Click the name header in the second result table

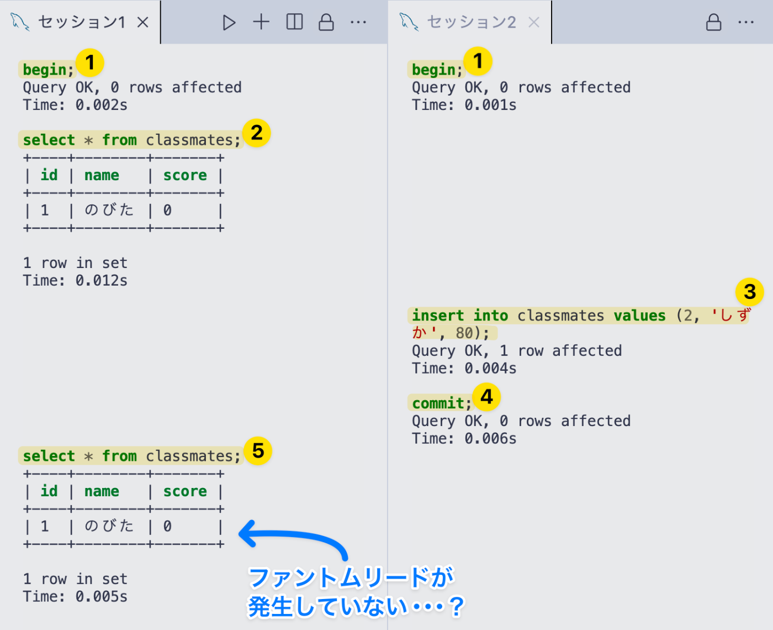tap(102, 491)
